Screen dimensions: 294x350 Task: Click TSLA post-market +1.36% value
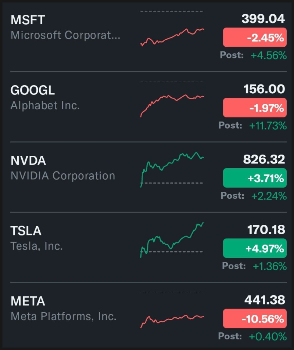point(270,266)
